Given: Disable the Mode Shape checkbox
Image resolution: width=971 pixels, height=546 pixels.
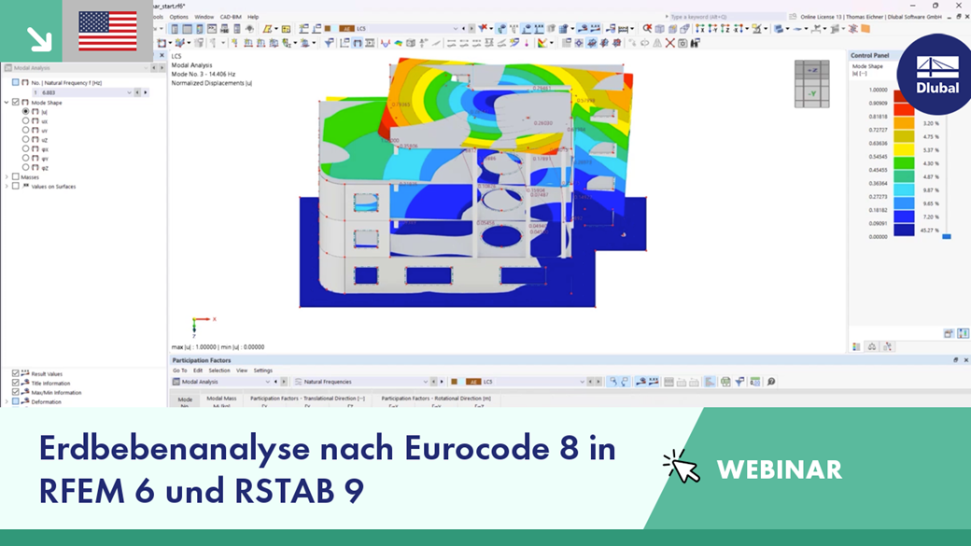Looking at the screenshot, I should coord(16,103).
